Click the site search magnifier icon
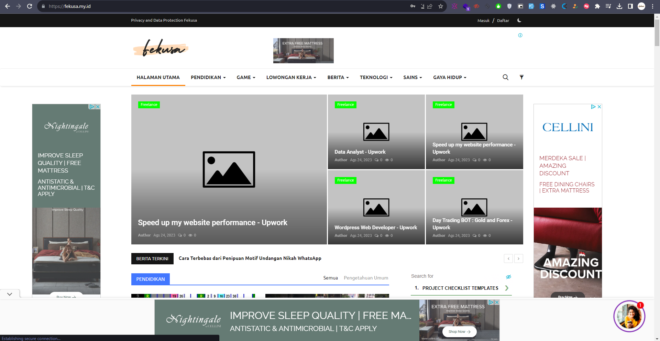This screenshot has height=341, width=660. point(505,77)
